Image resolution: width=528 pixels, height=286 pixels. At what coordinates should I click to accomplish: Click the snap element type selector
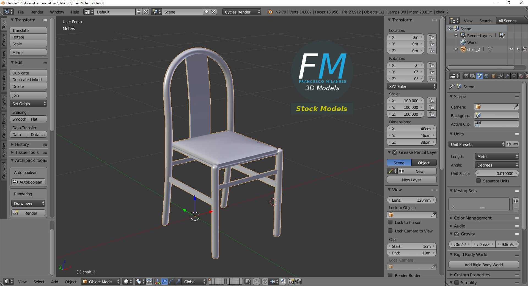click(x=274, y=282)
